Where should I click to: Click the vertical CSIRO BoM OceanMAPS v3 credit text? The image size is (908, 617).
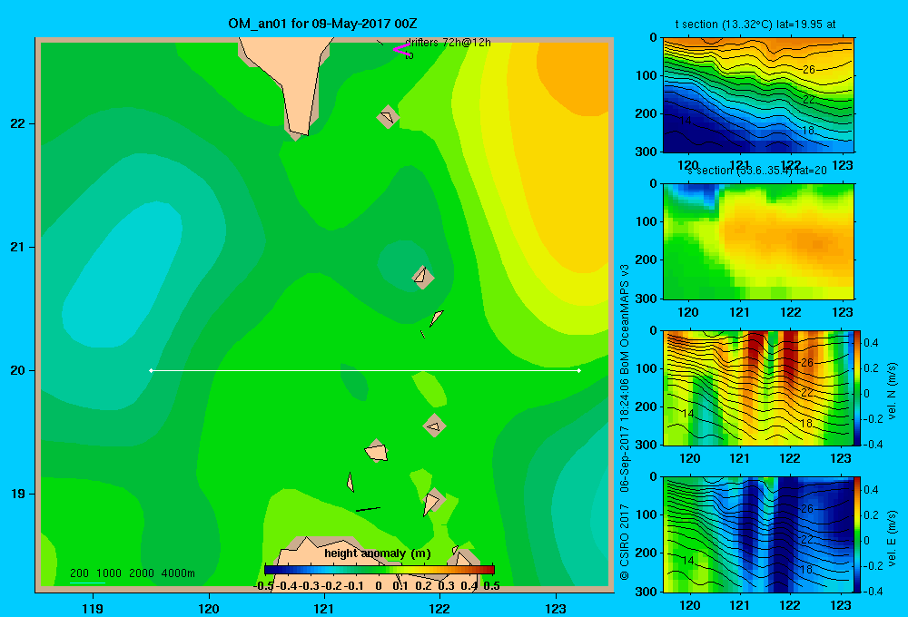click(625, 423)
